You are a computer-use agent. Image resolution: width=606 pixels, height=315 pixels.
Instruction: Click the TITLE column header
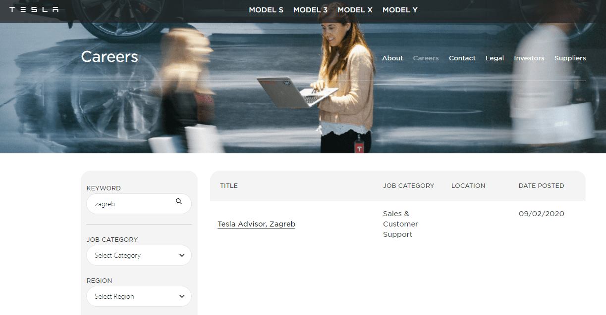tap(229, 186)
